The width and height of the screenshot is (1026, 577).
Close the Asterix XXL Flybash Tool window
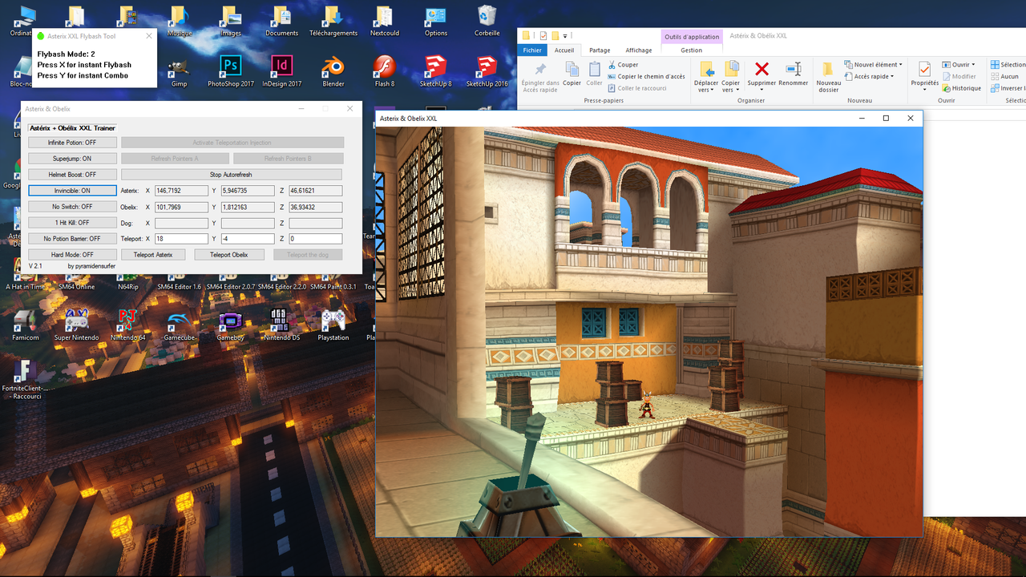tap(148, 36)
